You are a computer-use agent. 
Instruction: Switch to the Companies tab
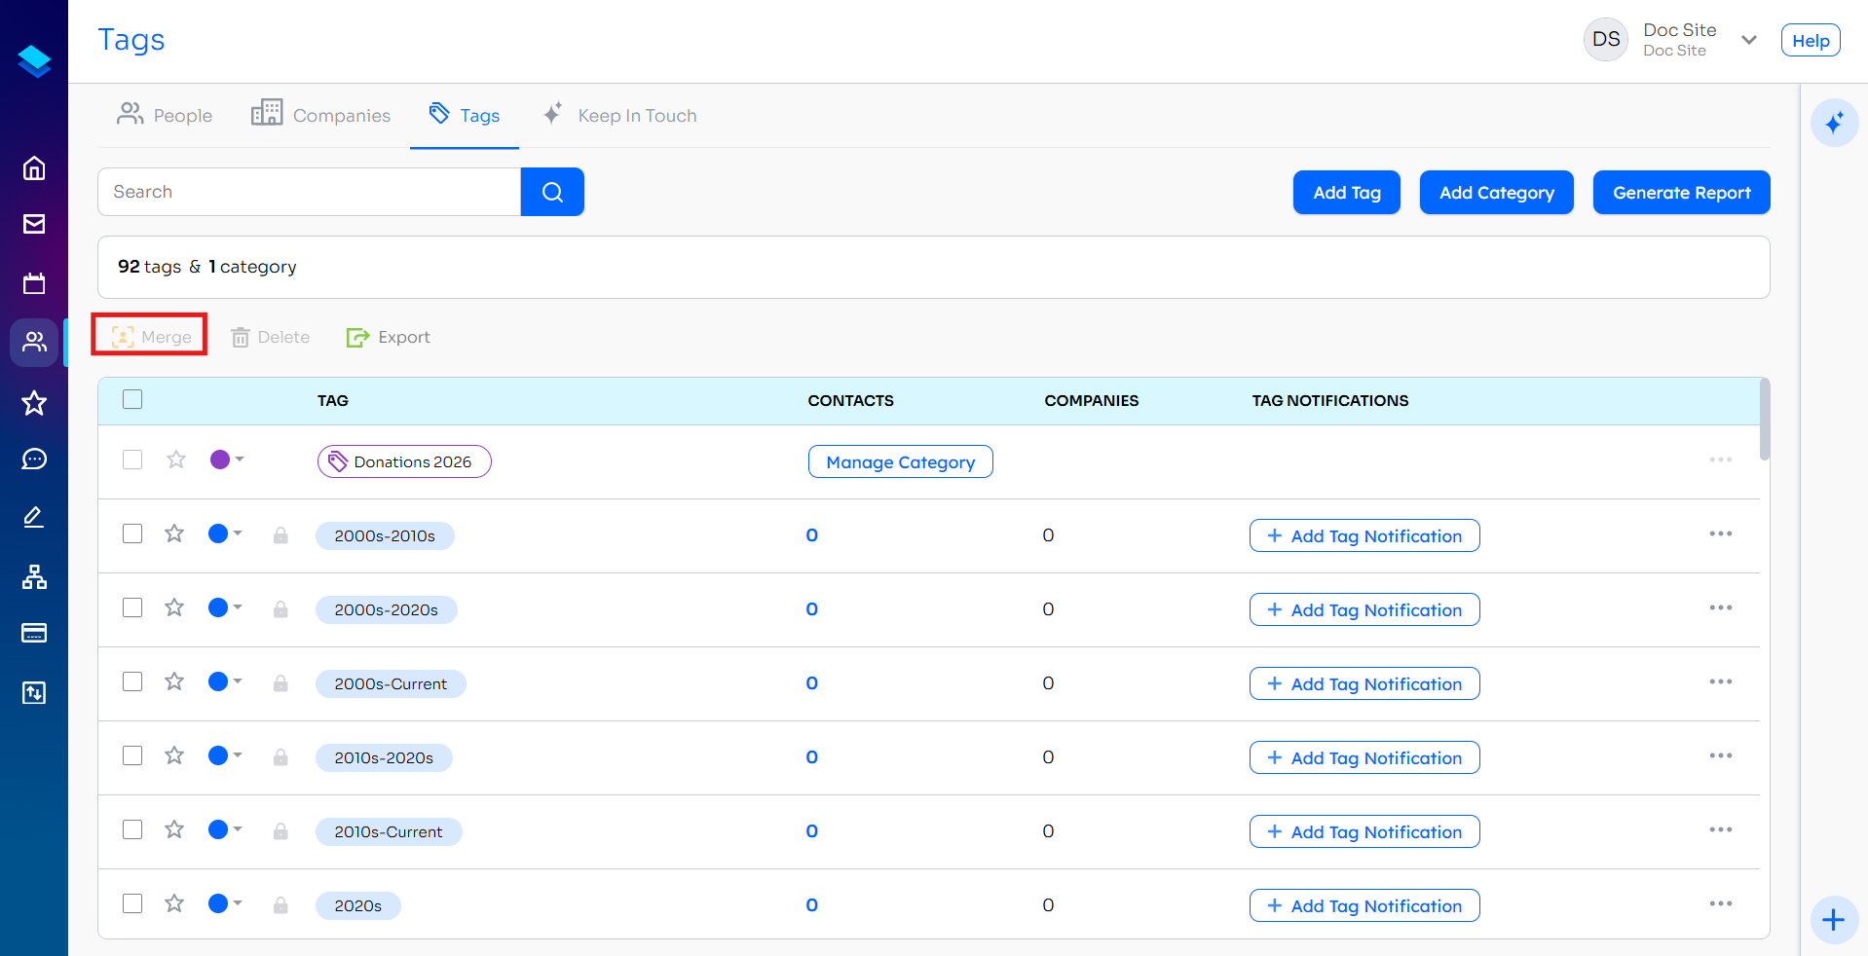click(x=320, y=115)
